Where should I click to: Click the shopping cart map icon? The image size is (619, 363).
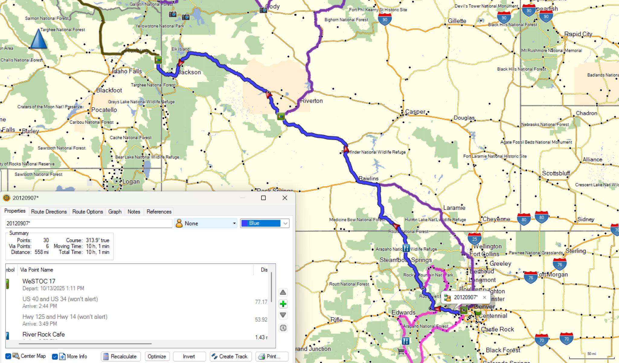pyautogui.click(x=401, y=351)
